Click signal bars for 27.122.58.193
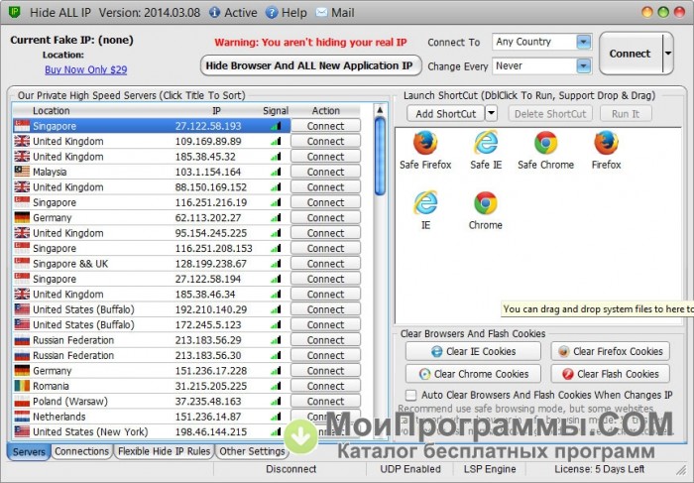This screenshot has height=483, width=694. coord(276,126)
